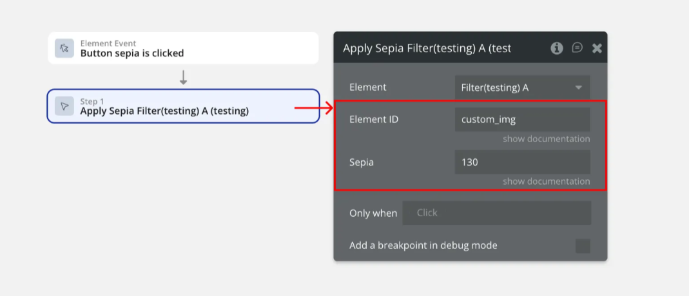Click the 'Only when' label
Viewport: 689px width, 296px height.
373,213
